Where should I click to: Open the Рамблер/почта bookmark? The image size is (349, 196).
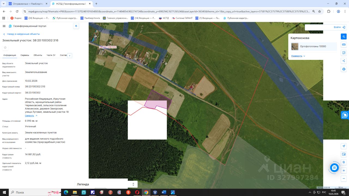[x=91, y=18]
